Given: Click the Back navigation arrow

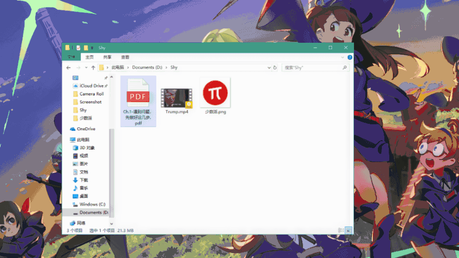Looking at the screenshot, I should tap(69, 67).
